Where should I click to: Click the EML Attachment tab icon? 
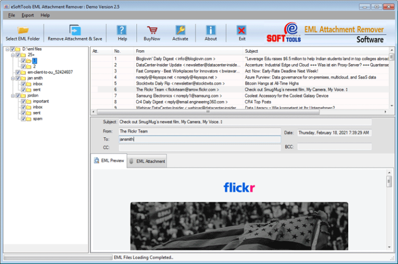click(x=131, y=161)
